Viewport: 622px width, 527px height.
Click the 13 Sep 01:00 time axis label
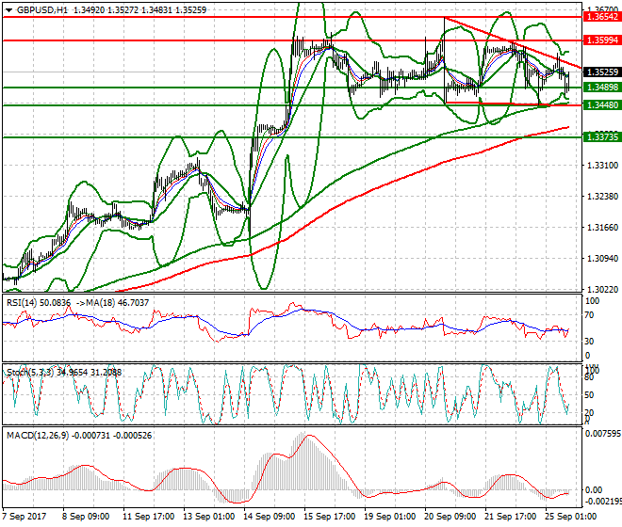pyautogui.click(x=208, y=517)
